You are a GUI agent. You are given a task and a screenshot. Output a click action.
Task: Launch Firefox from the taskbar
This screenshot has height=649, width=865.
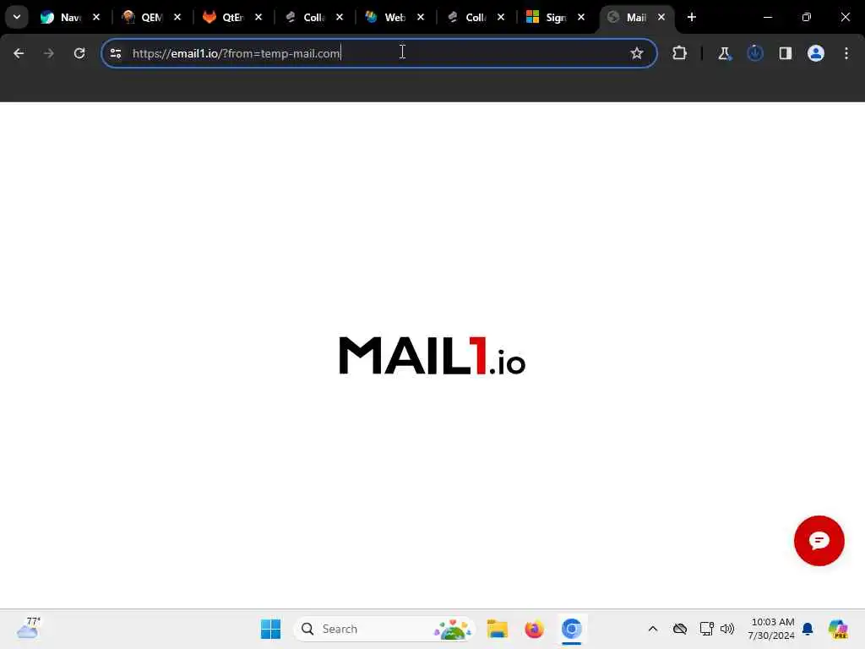534,629
